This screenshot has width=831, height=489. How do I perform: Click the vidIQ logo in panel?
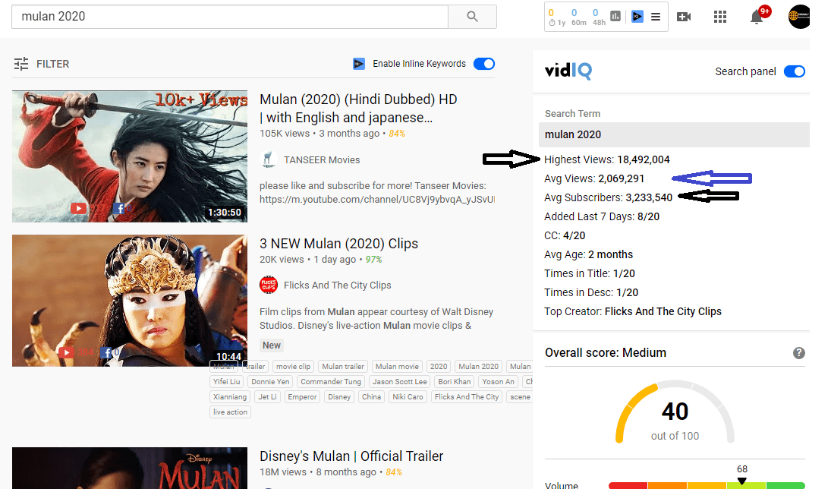point(568,71)
